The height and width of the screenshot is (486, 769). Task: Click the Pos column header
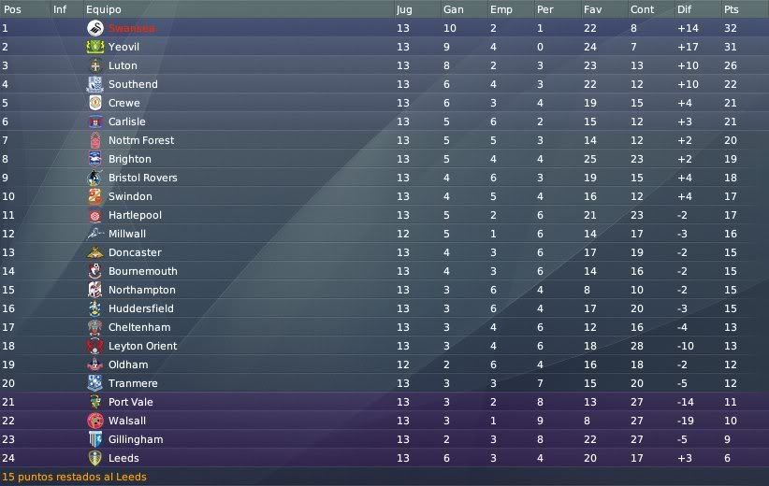click(12, 9)
